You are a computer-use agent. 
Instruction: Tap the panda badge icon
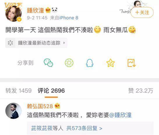[x=54, y=10]
